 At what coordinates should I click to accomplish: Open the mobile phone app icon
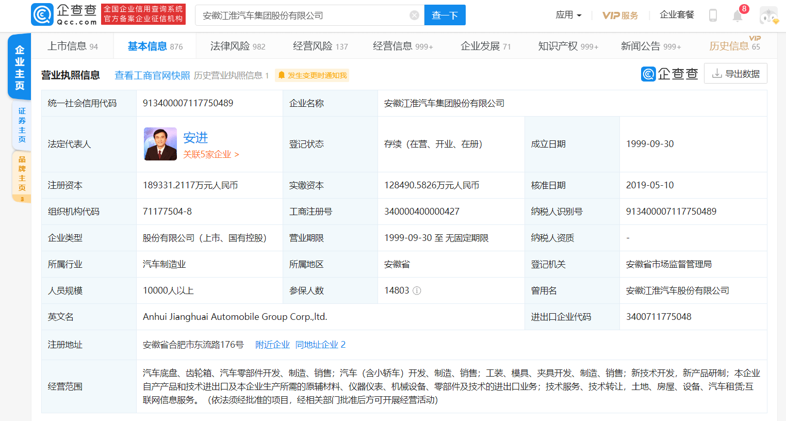[x=713, y=15]
